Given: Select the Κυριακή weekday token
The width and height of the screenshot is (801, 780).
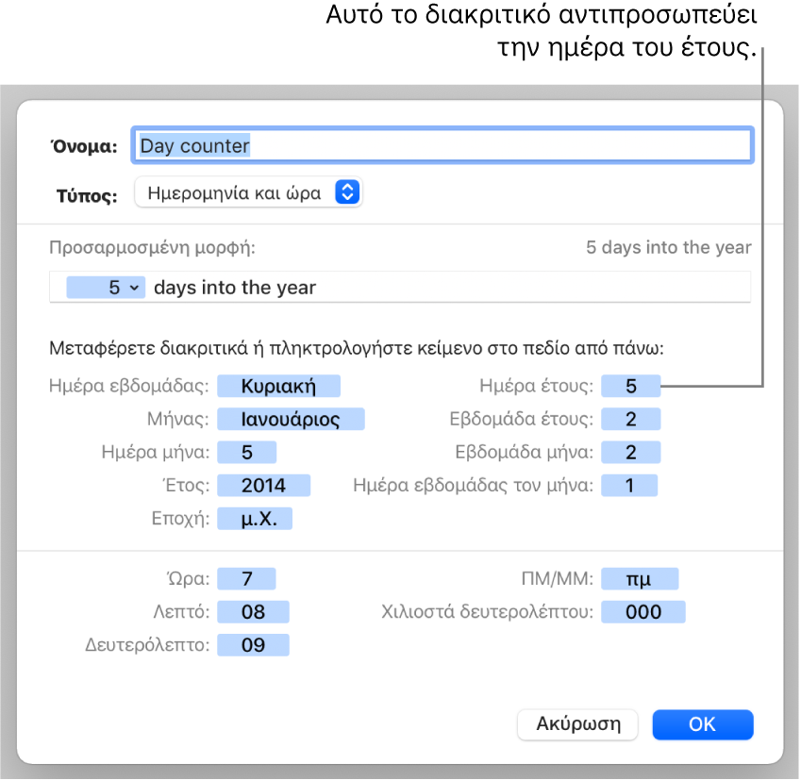Looking at the screenshot, I should point(278,386).
